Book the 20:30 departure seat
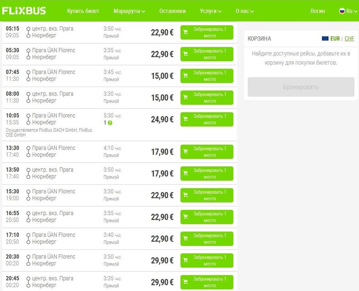 tap(207, 260)
